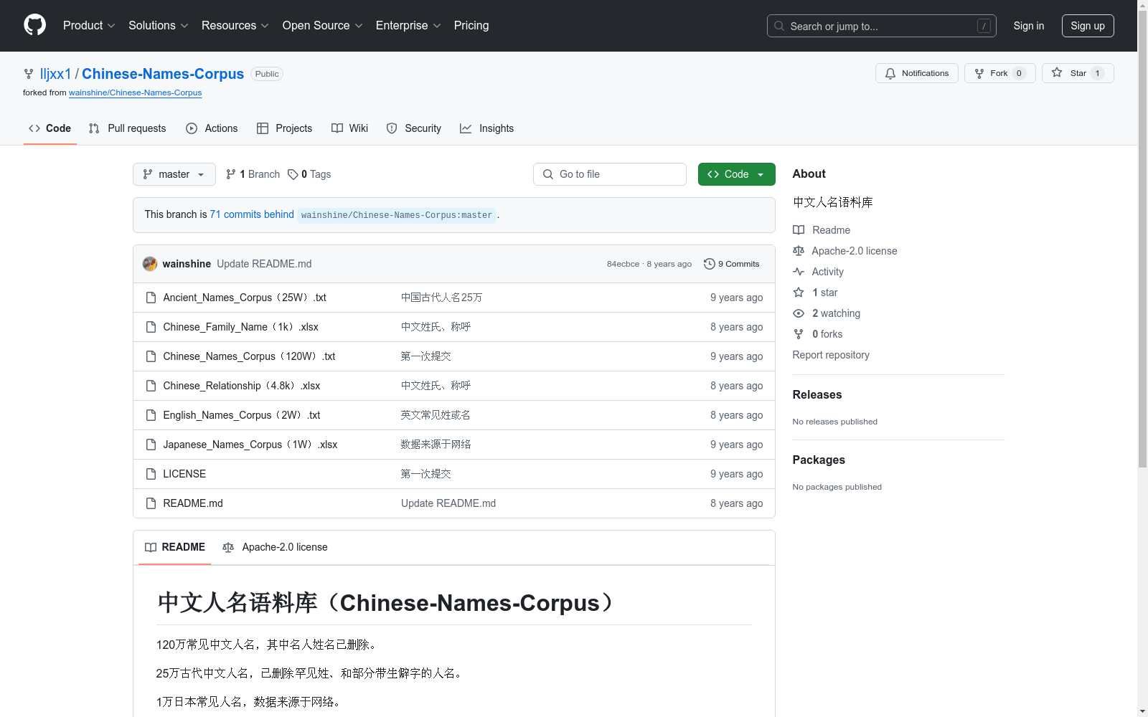The width and height of the screenshot is (1148, 717).
Task: Expand the Open Source menu
Action: 323,26
